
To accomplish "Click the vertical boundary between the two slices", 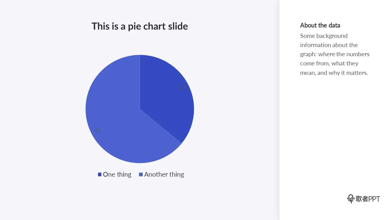I will [x=140, y=82].
